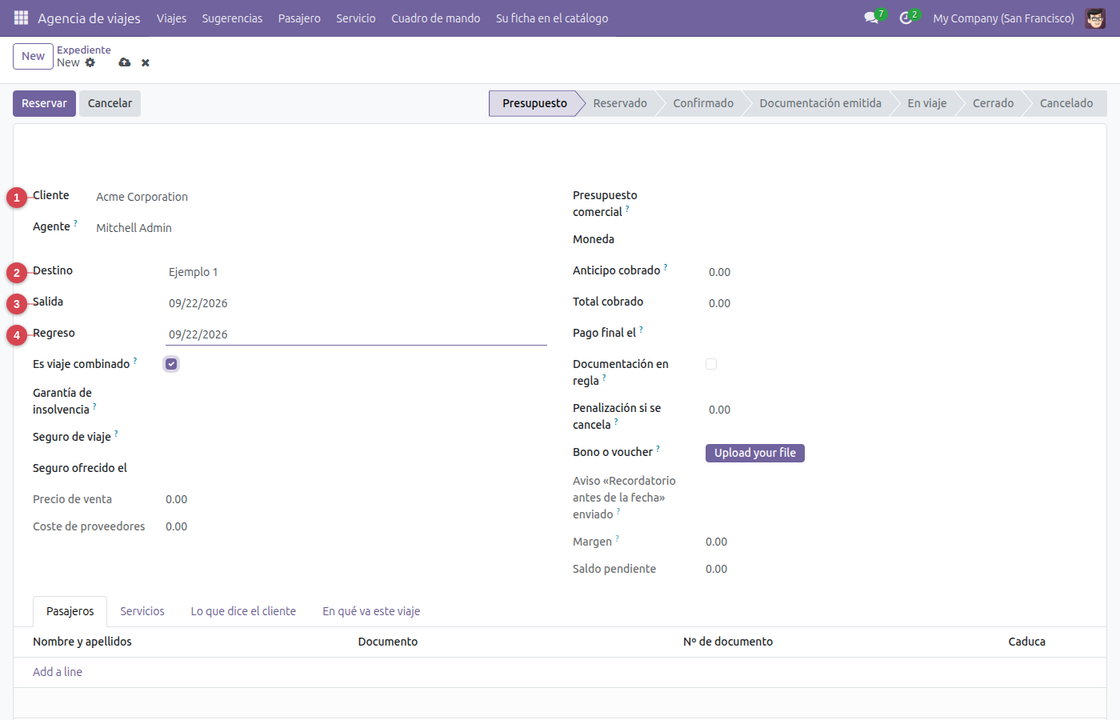Image resolution: width=1120 pixels, height=720 pixels.
Task: Show the help tooltip for Agente
Action: coord(76,223)
